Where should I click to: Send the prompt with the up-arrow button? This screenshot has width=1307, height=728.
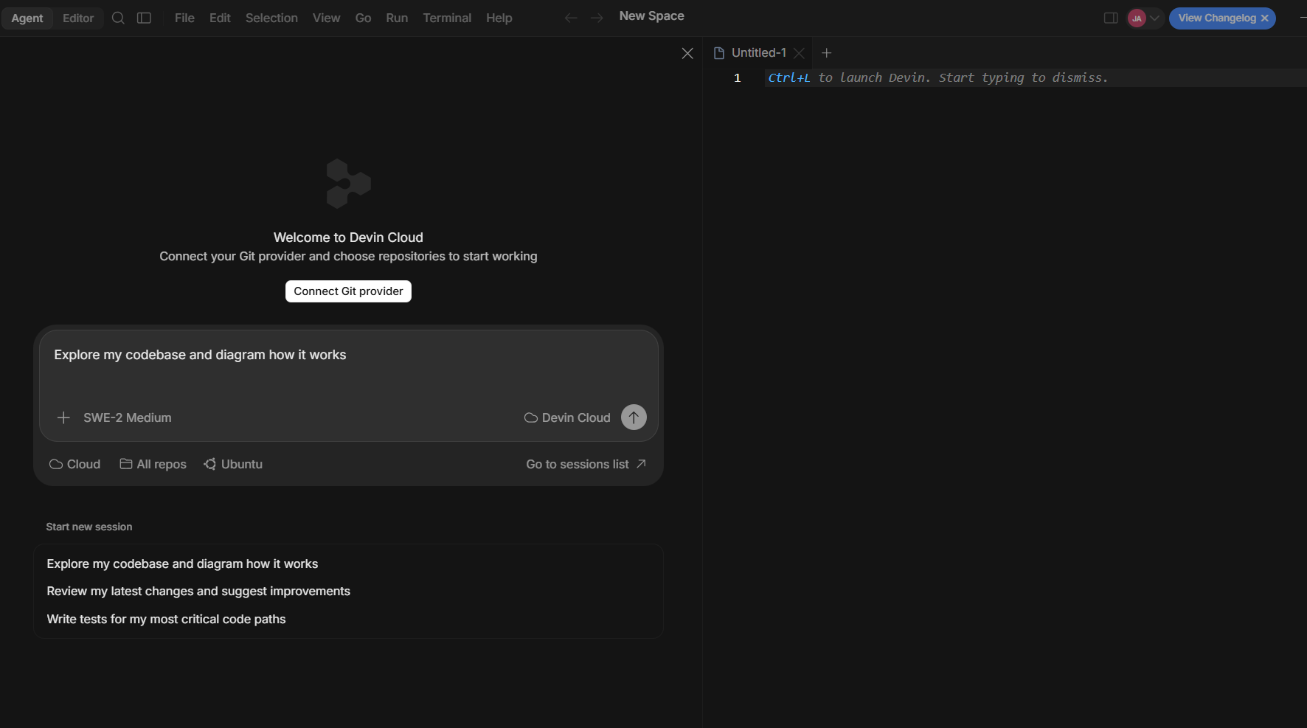[x=634, y=417]
